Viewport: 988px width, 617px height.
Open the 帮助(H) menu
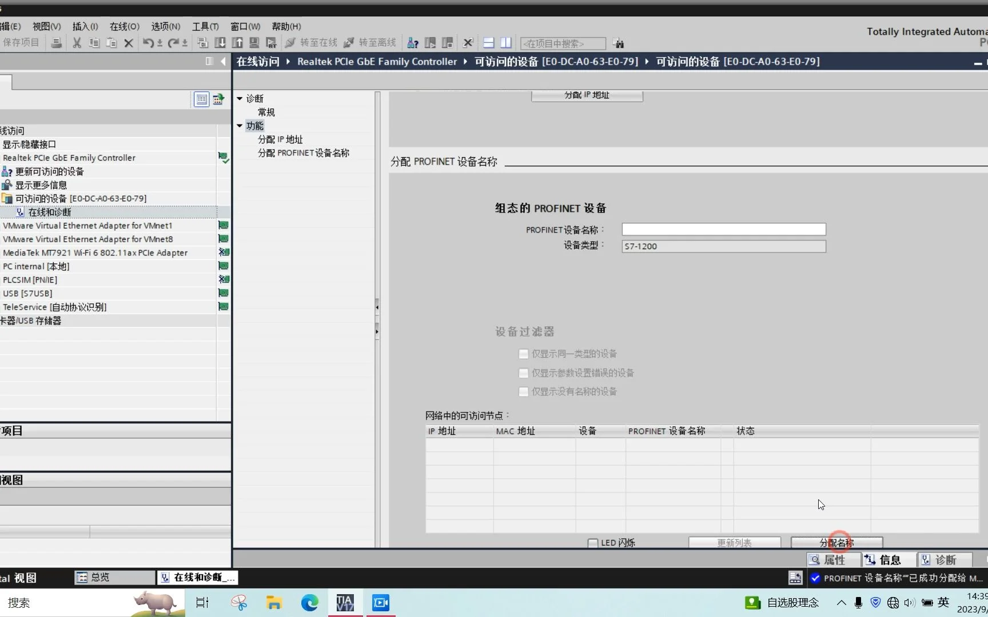click(x=286, y=26)
